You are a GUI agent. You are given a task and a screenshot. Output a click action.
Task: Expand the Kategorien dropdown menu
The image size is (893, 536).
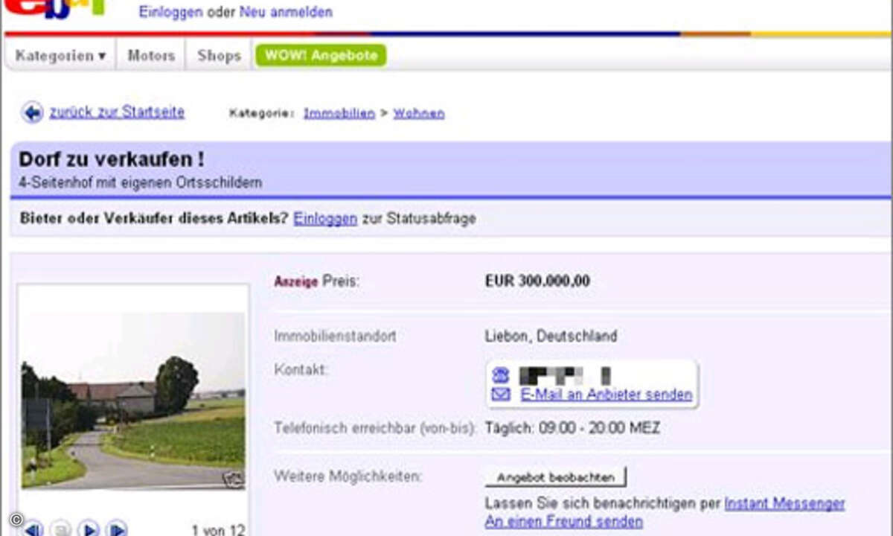[x=60, y=56]
